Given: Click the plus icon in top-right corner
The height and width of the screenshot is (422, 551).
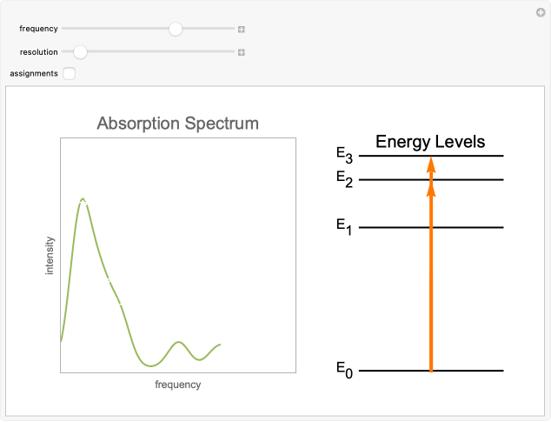Looking at the screenshot, I should tap(541, 12).
